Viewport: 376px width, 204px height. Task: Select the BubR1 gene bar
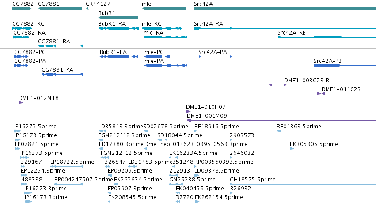click(x=118, y=18)
